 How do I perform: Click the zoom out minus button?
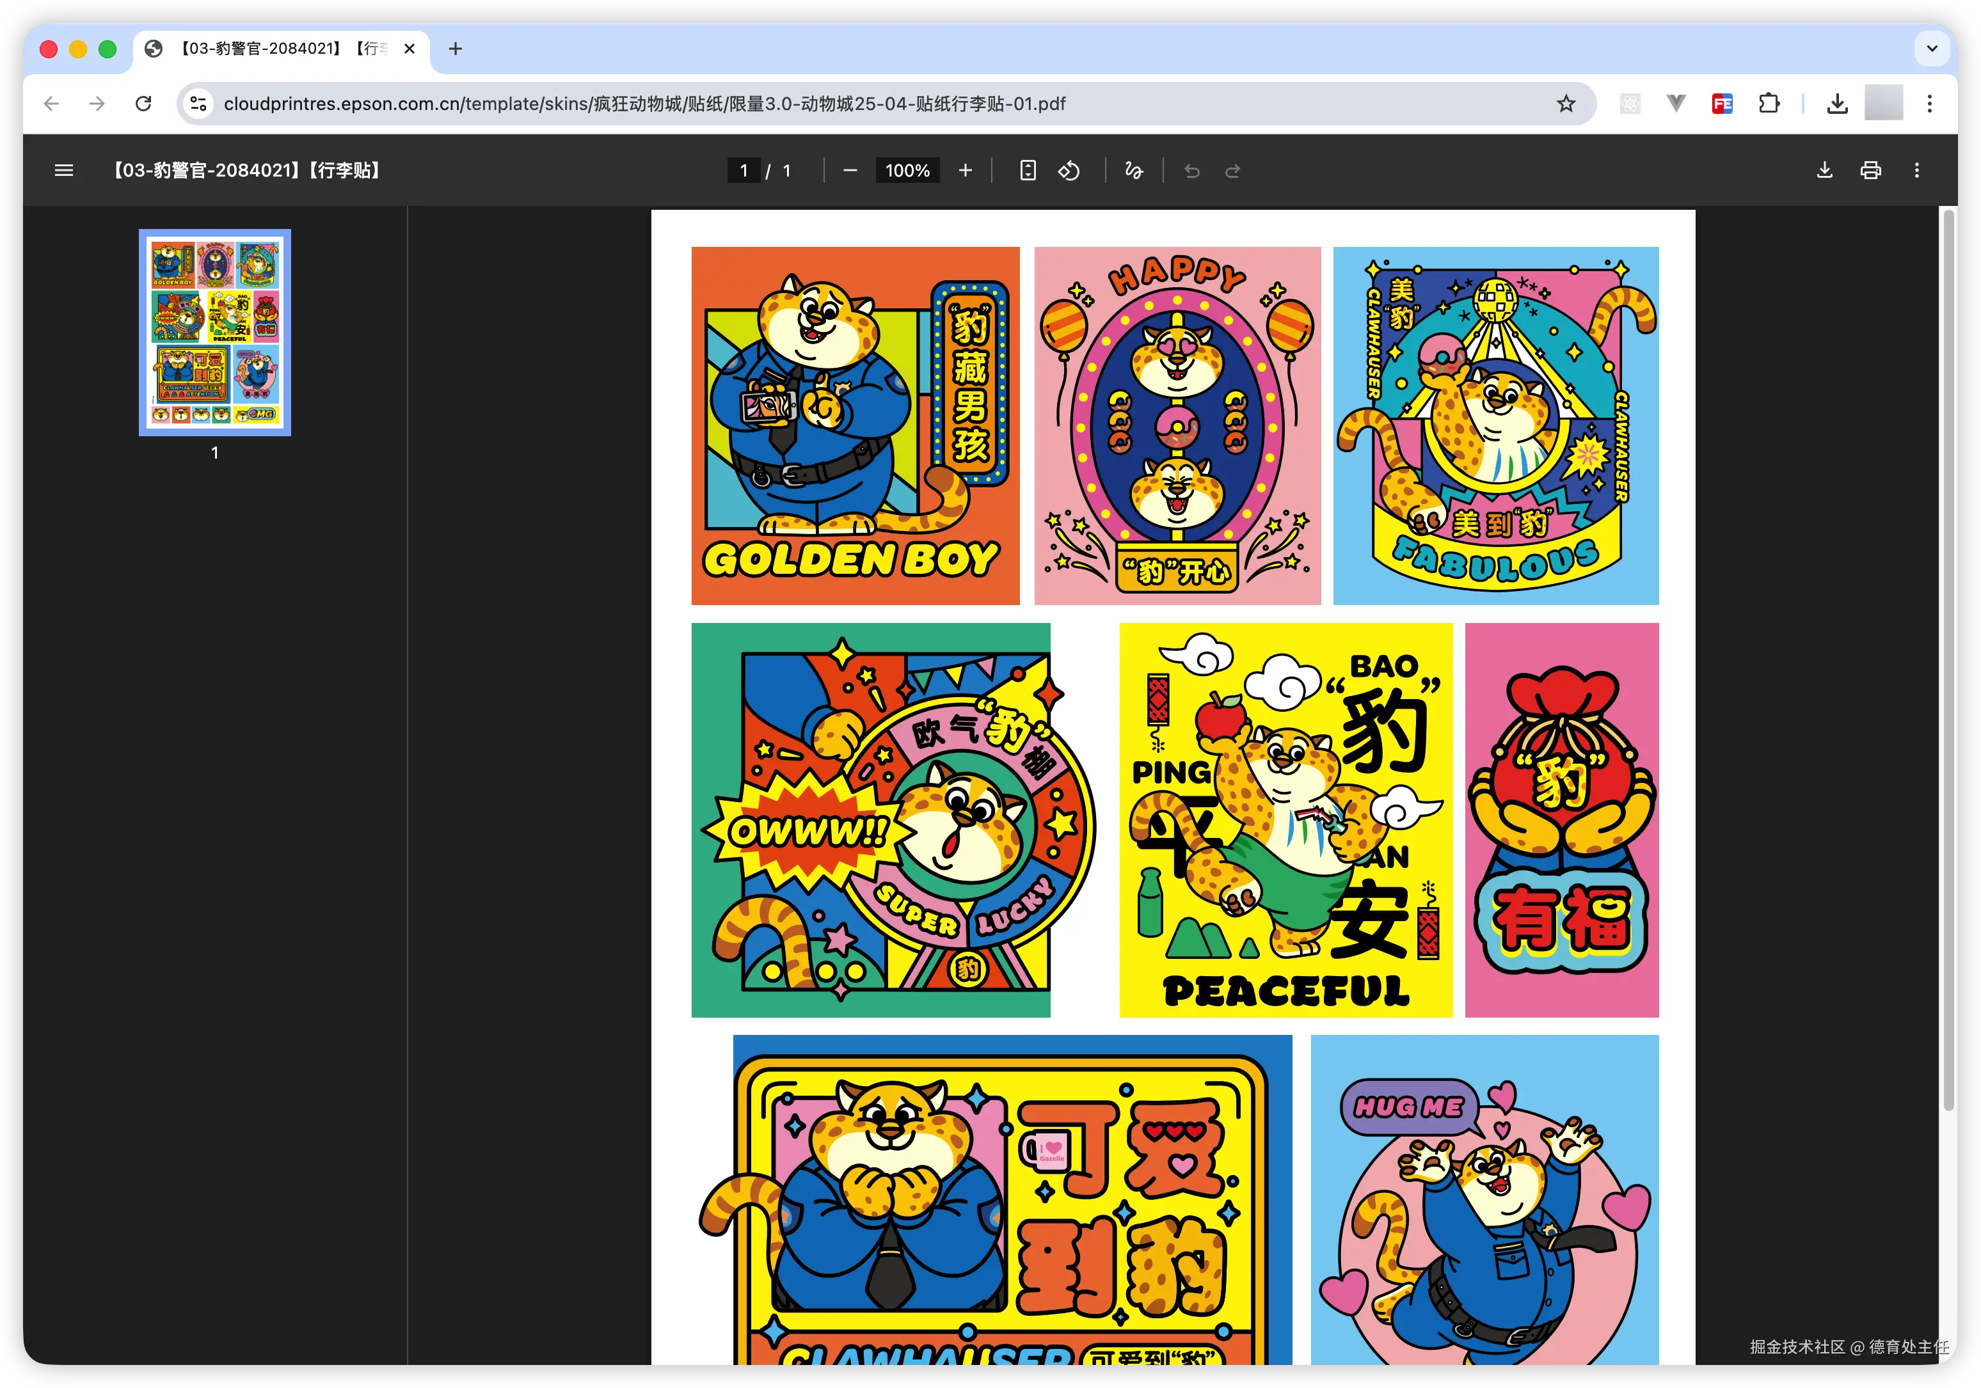[850, 170]
